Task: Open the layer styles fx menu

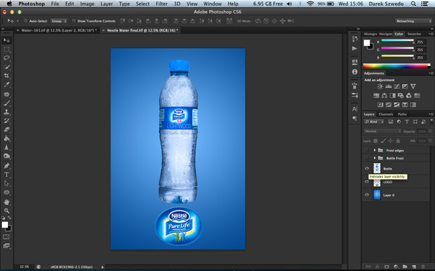Action: pyautogui.click(x=377, y=266)
